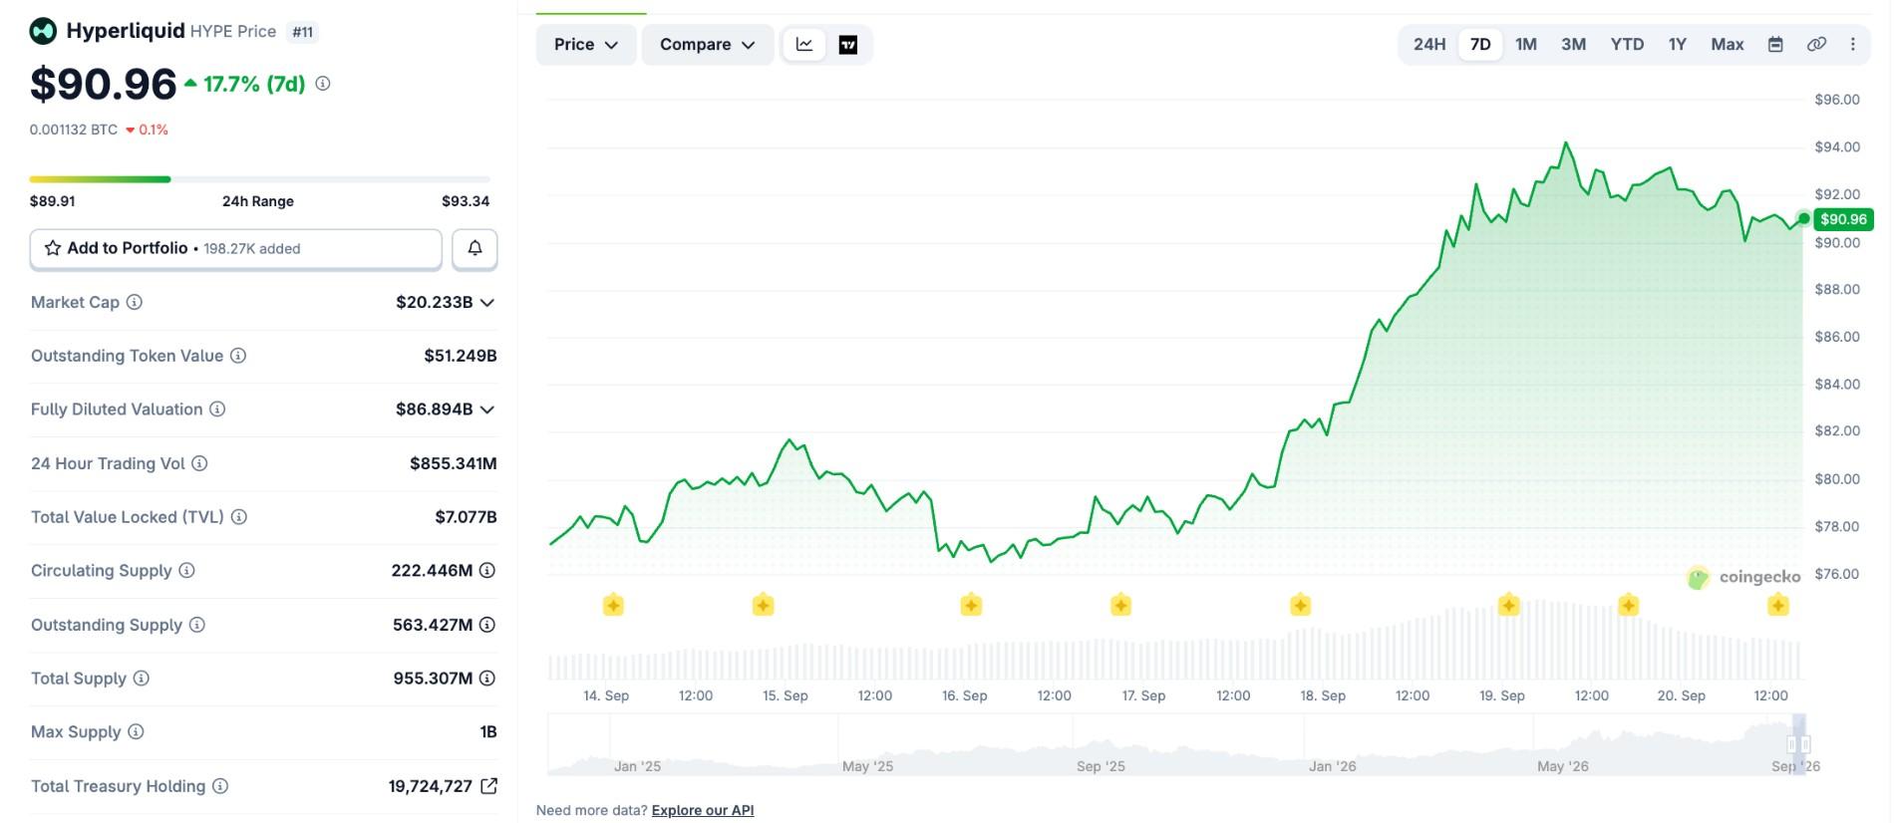Click the news marker icon above 18. Sep

pyautogui.click(x=1300, y=605)
